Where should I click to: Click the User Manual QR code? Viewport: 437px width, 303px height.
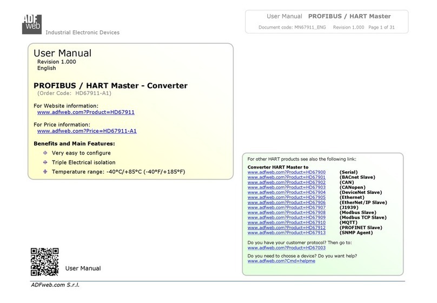pyautogui.click(x=44, y=262)
